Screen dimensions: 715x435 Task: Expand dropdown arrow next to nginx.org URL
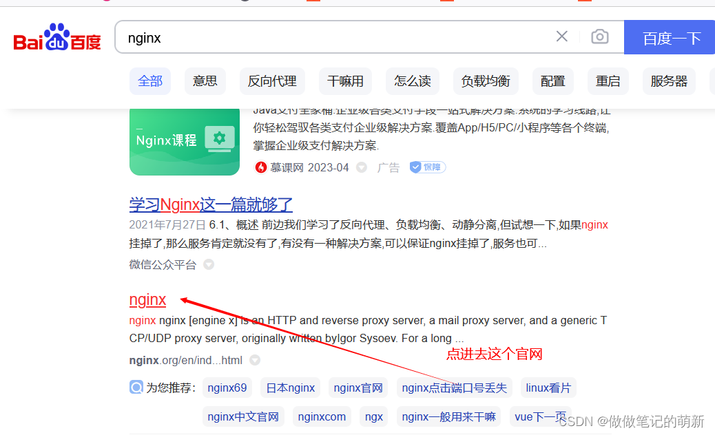255,360
